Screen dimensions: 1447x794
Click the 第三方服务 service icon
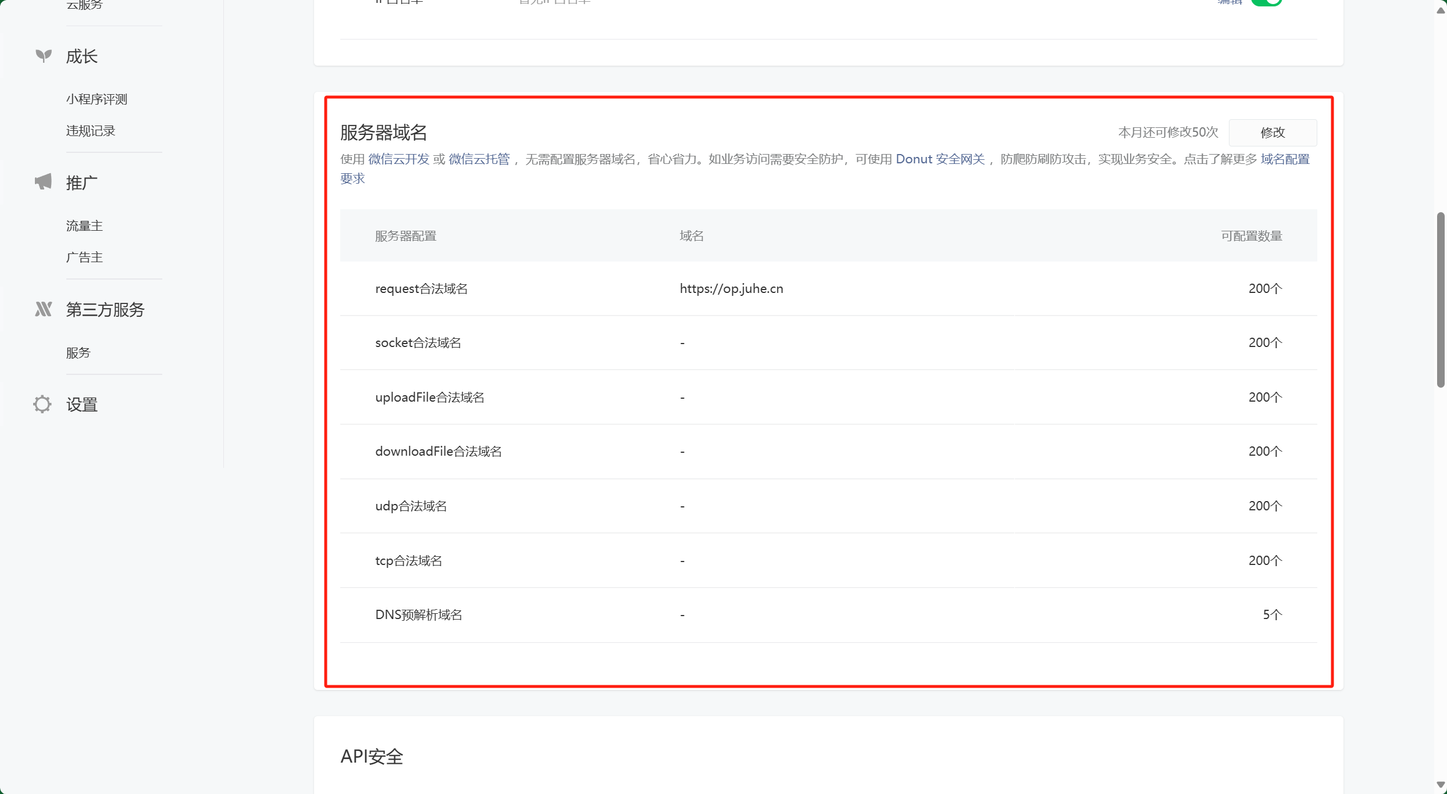[x=44, y=309]
